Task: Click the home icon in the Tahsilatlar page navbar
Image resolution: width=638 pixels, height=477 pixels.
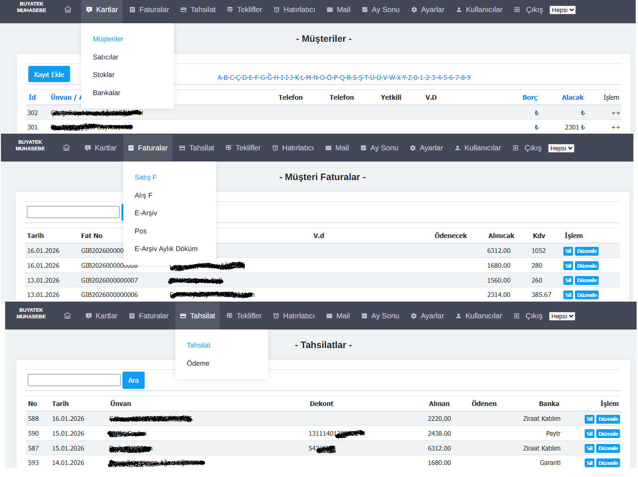Action: click(67, 316)
